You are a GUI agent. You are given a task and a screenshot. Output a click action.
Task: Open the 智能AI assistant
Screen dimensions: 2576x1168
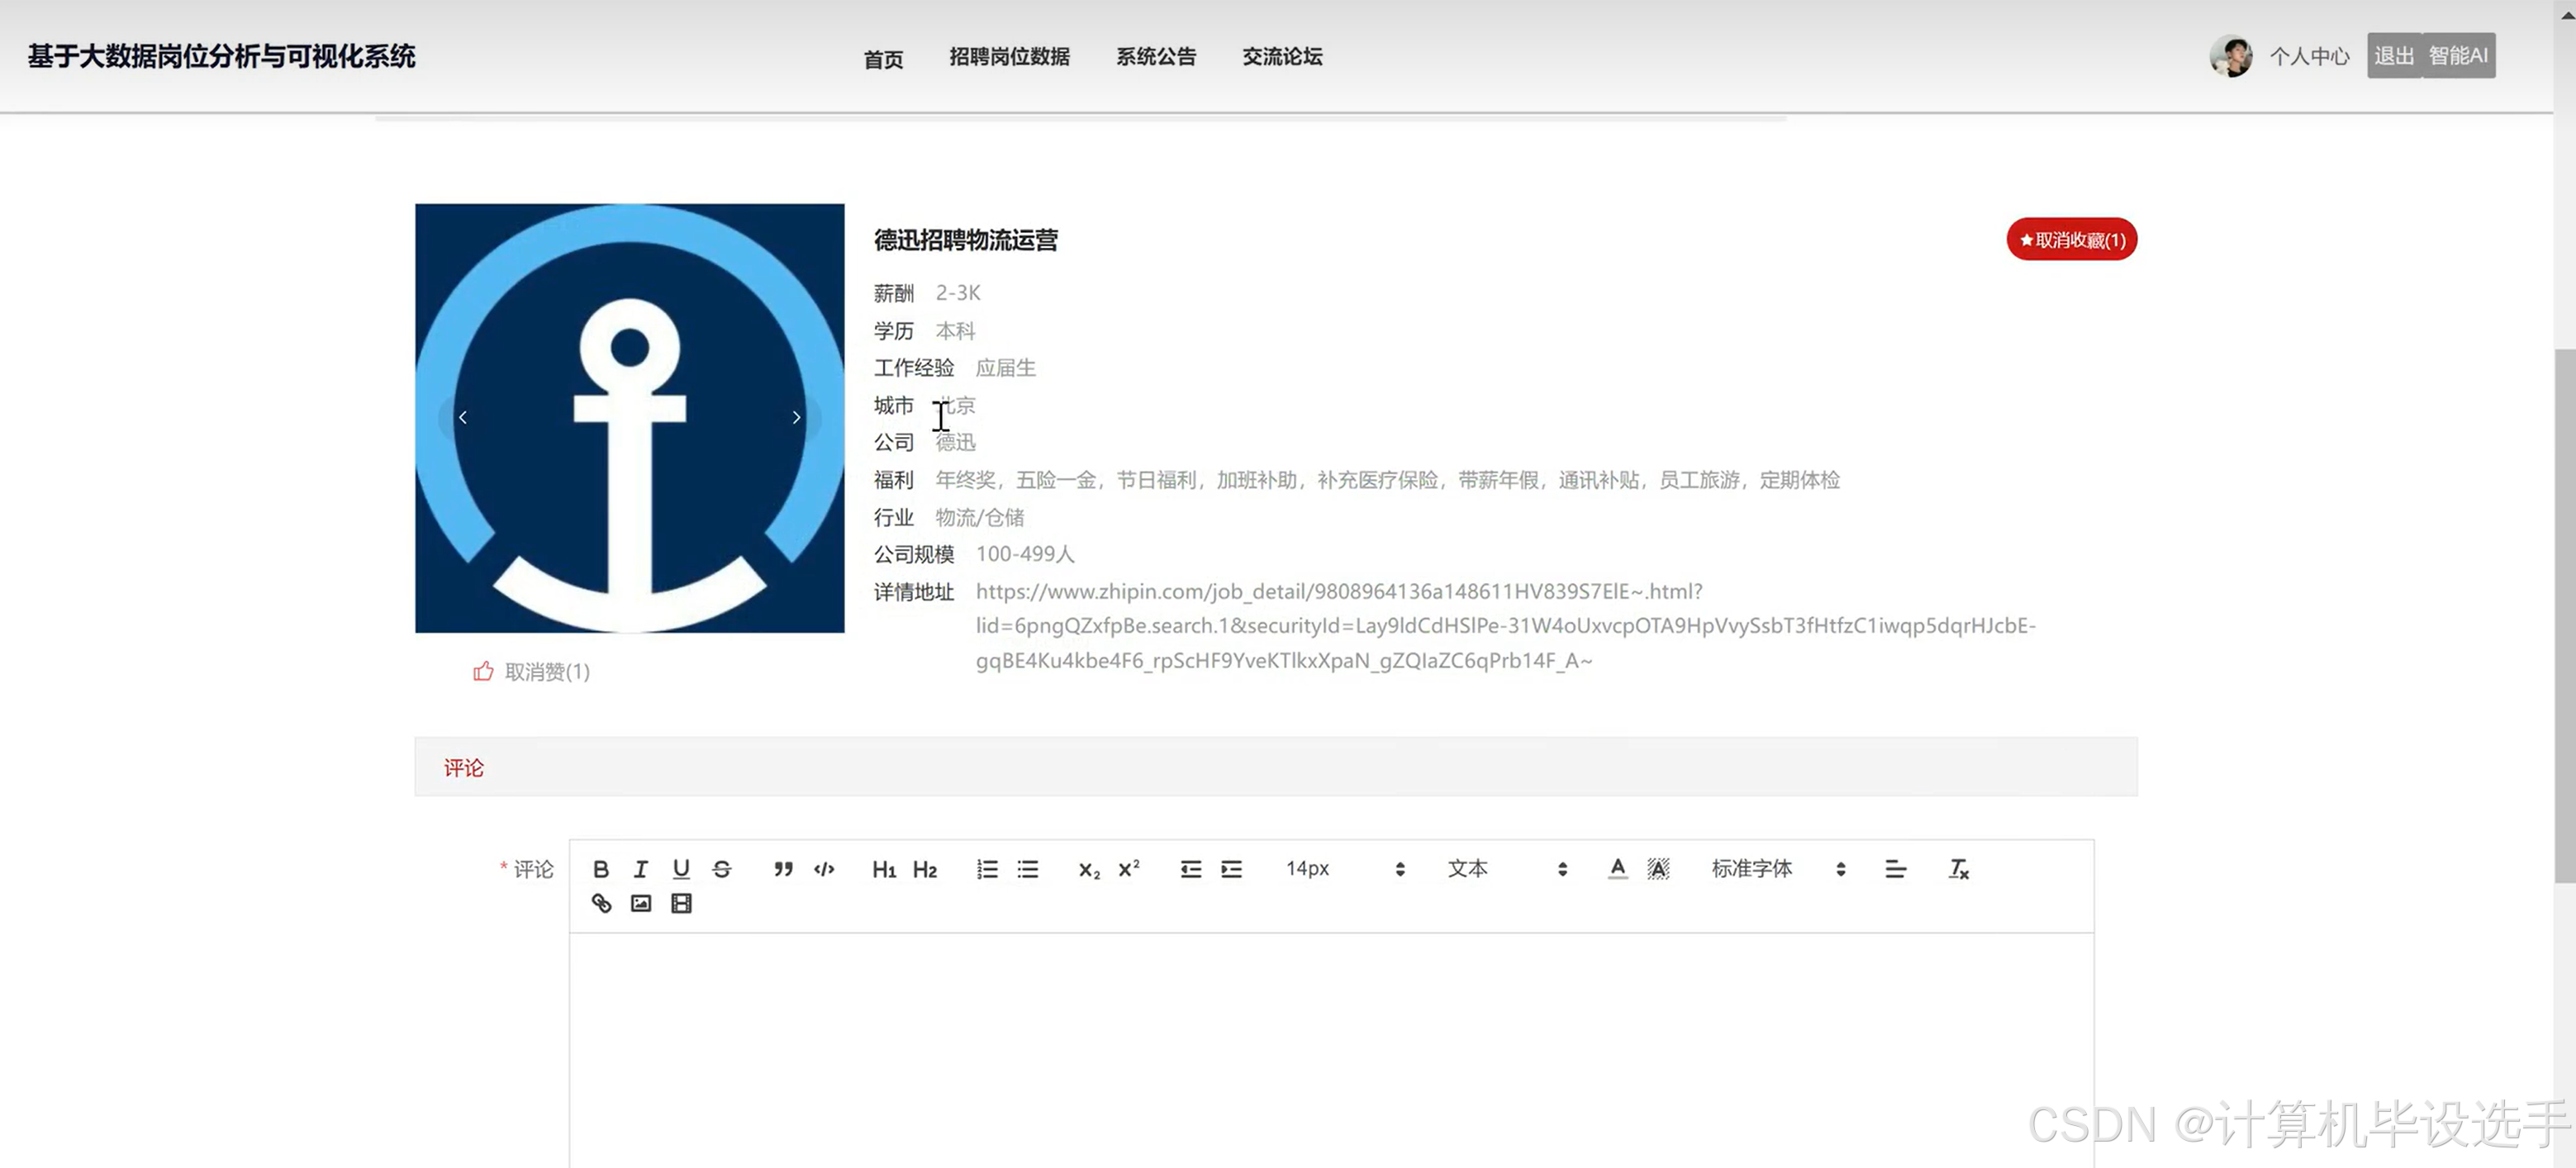point(2458,56)
